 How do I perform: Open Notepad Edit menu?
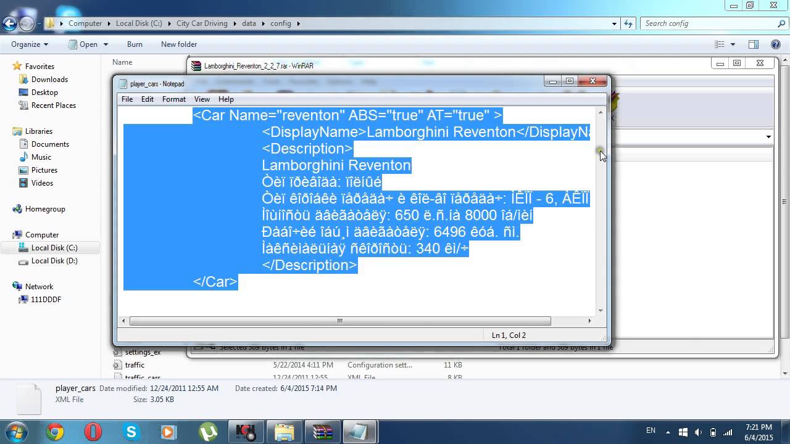(x=148, y=99)
